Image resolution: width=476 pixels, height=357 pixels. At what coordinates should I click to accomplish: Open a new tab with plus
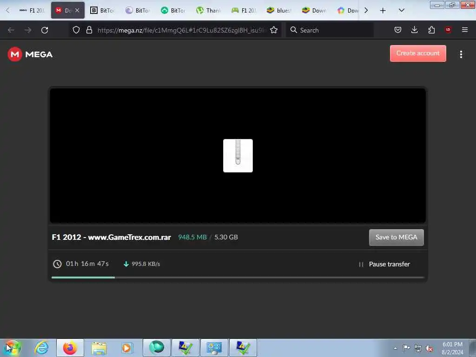tap(383, 10)
